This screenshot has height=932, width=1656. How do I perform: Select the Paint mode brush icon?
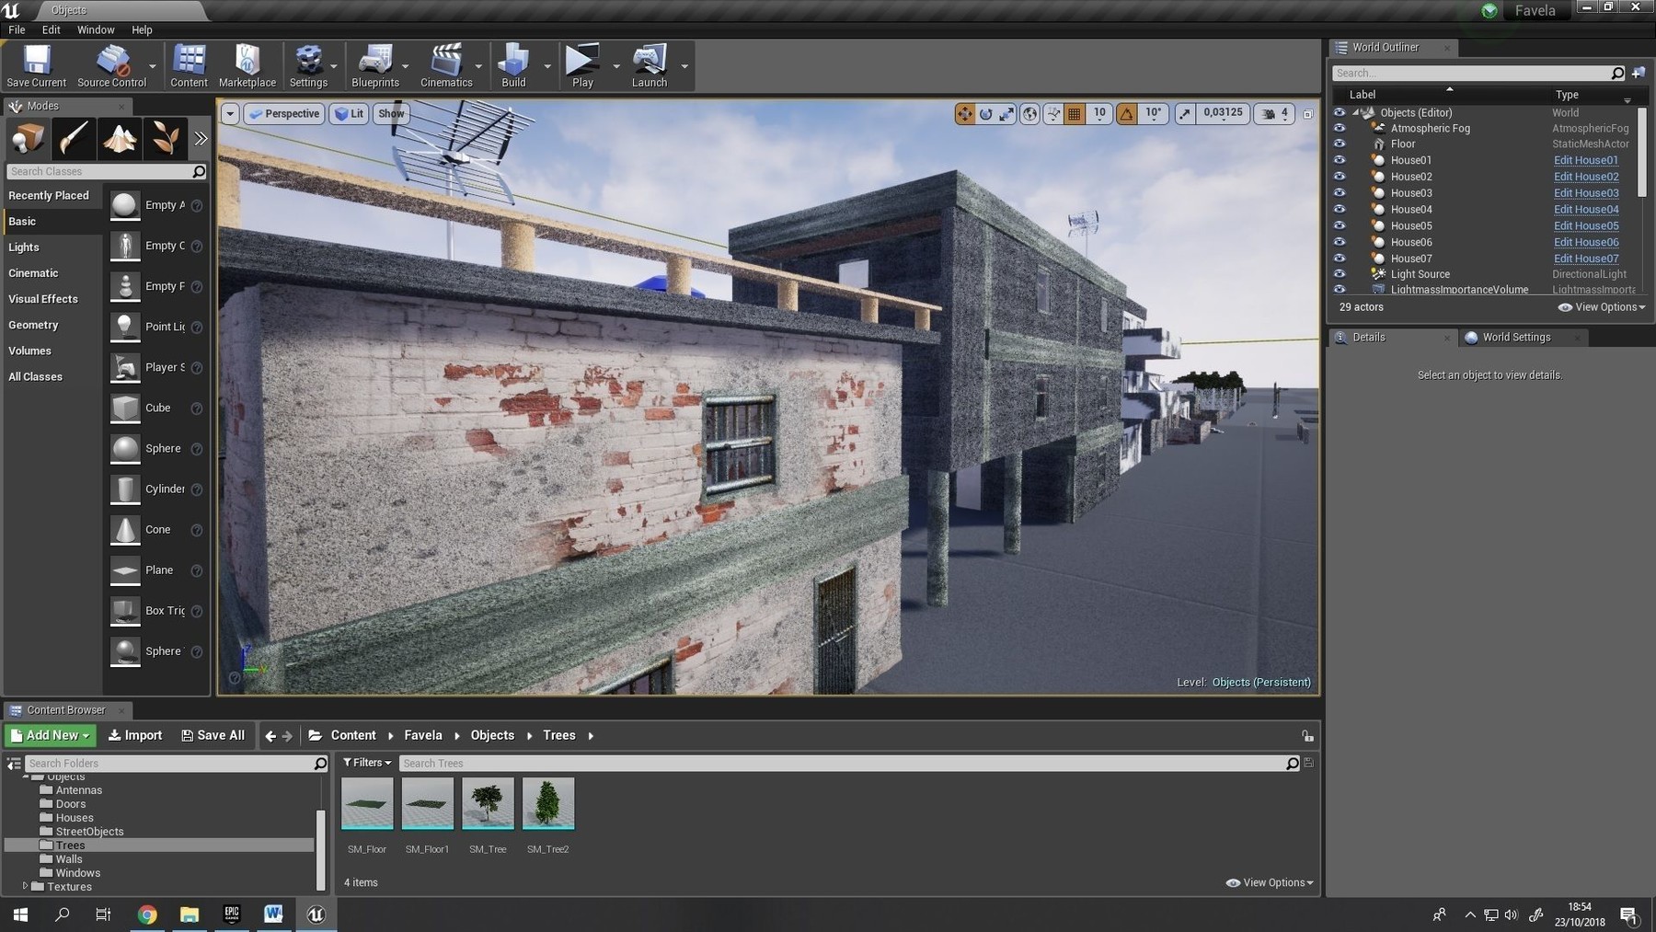73,138
